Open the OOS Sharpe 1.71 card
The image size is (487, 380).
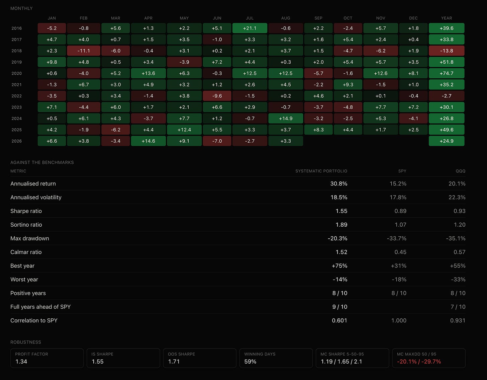(200, 358)
